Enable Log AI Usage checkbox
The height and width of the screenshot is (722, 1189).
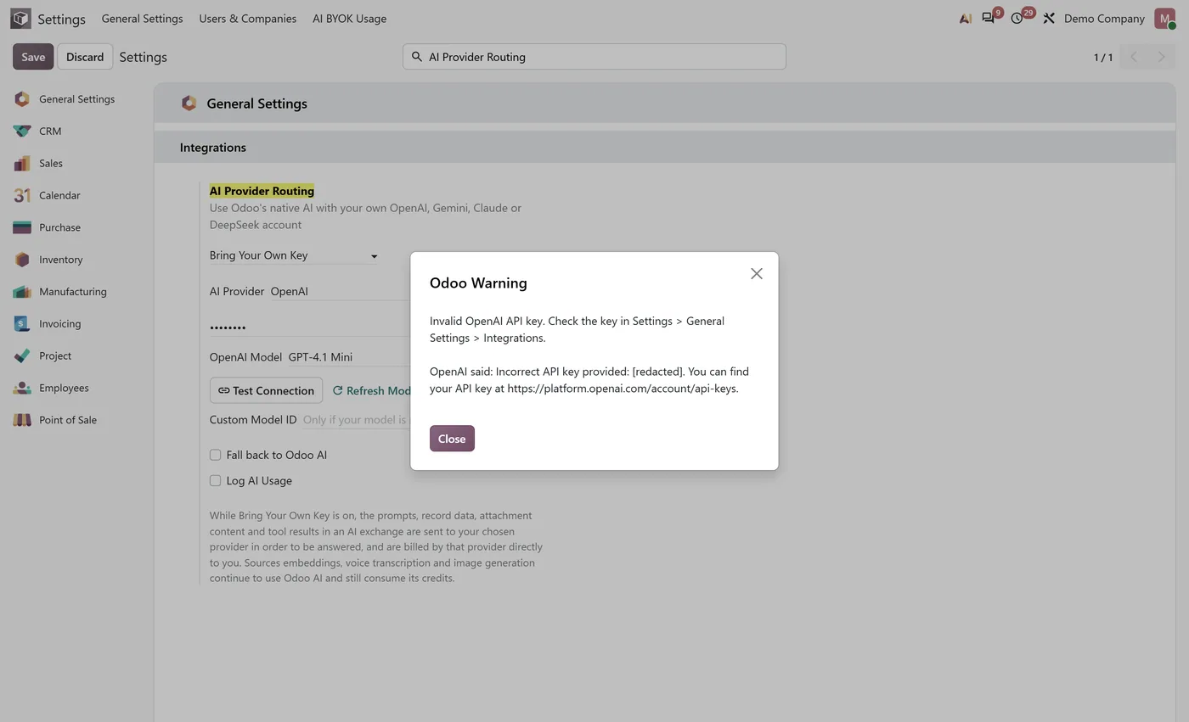click(x=216, y=480)
